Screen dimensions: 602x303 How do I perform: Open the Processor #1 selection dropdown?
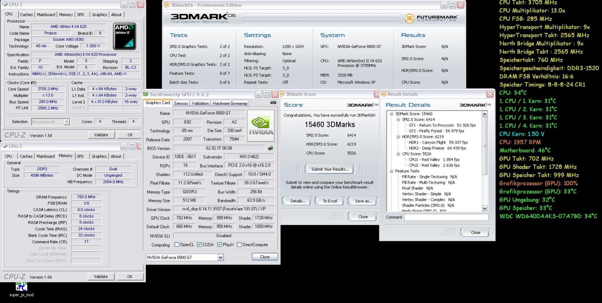pos(67,122)
